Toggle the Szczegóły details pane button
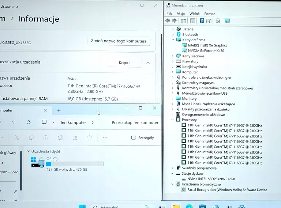The height and width of the screenshot is (208, 281). (x=142, y=138)
